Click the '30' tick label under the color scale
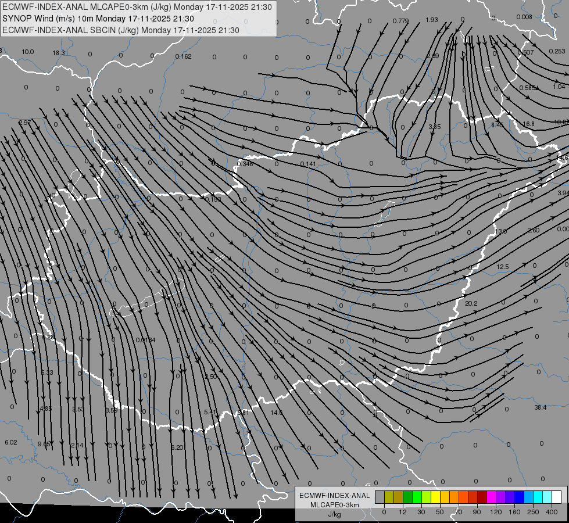The width and height of the screenshot is (569, 523). 421,512
